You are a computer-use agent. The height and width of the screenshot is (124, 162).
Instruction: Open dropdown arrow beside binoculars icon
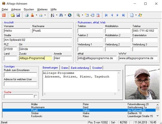pos(65,15)
